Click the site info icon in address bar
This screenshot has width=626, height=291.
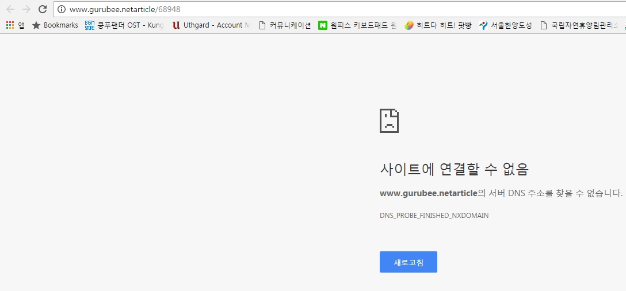(x=62, y=10)
